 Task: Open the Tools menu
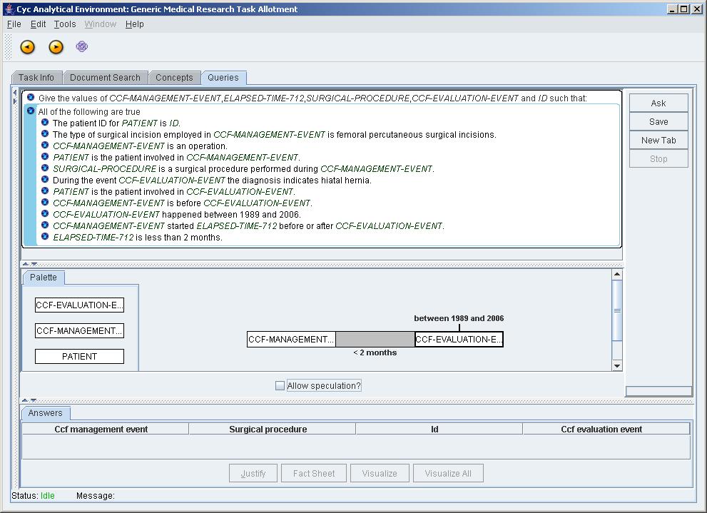pos(65,24)
